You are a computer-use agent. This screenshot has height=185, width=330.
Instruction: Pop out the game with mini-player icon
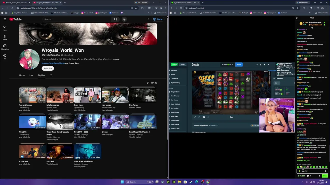pos(208,117)
